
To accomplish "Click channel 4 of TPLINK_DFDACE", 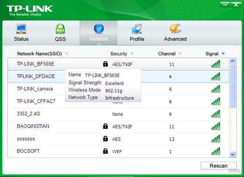I will pos(170,77).
